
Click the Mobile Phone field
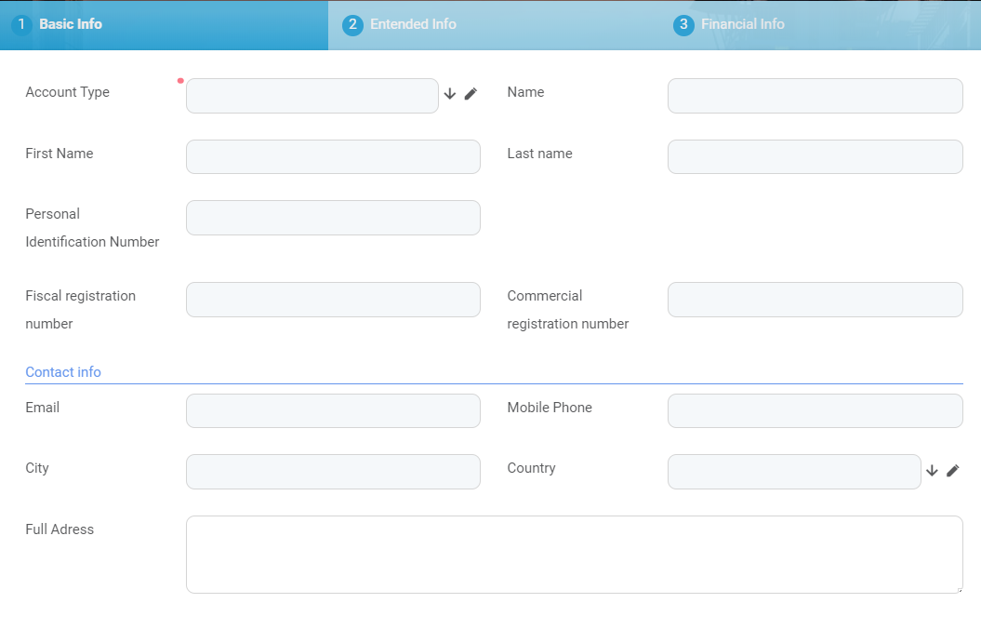pyautogui.click(x=815, y=410)
